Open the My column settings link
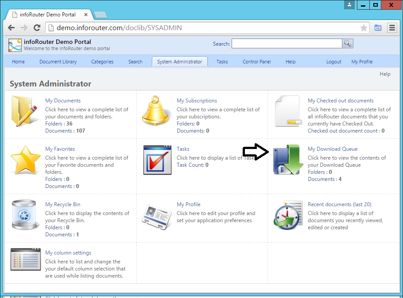403x298 pixels. pyautogui.click(x=68, y=253)
